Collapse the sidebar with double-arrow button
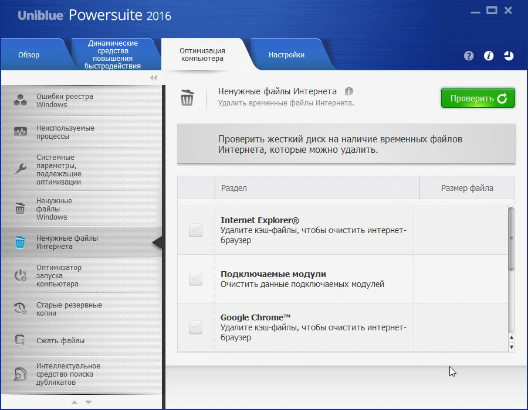Image resolution: width=528 pixels, height=410 pixels. tap(154, 78)
